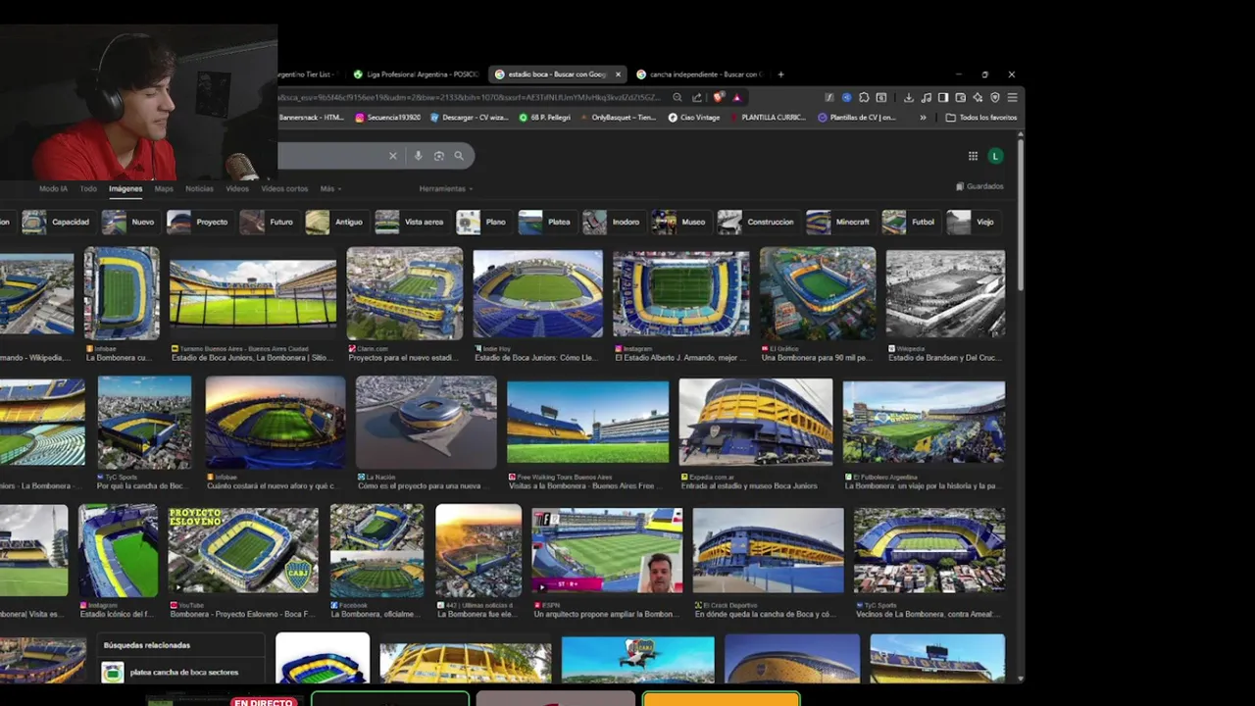The width and height of the screenshot is (1255, 706).
Task: Click the zoom magnifier icon in address bar
Action: 677,97
